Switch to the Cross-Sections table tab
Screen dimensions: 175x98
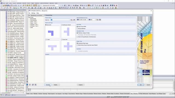click(72, 94)
